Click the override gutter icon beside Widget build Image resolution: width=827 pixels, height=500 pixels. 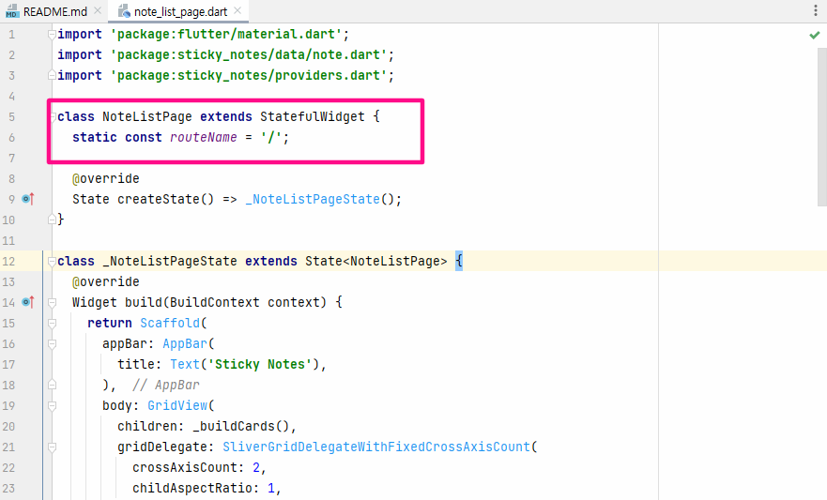(27, 302)
